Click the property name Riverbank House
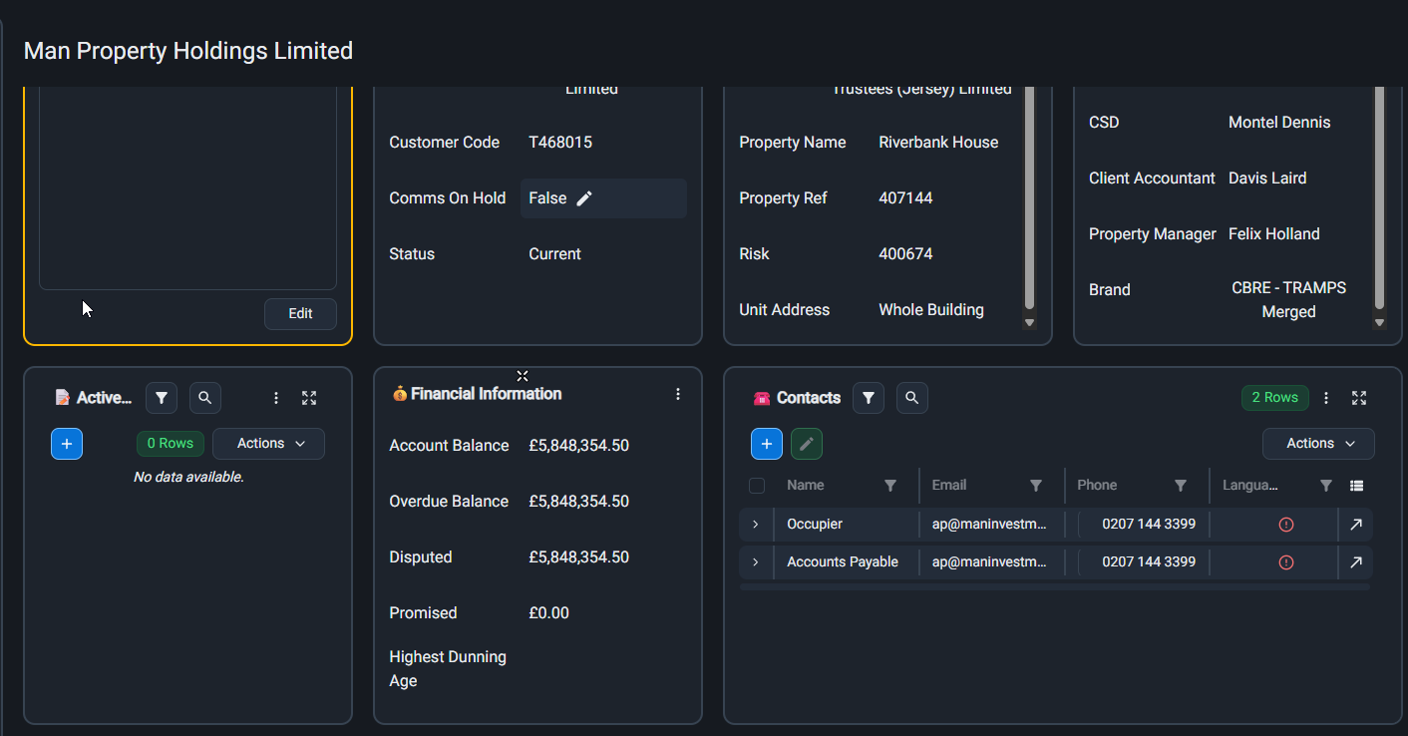Screen dimensions: 1408x736 (x=938, y=143)
